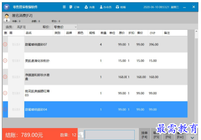
Task: Select the product name 桃花肌美颜腮红膏03
Action: click(x=37, y=93)
